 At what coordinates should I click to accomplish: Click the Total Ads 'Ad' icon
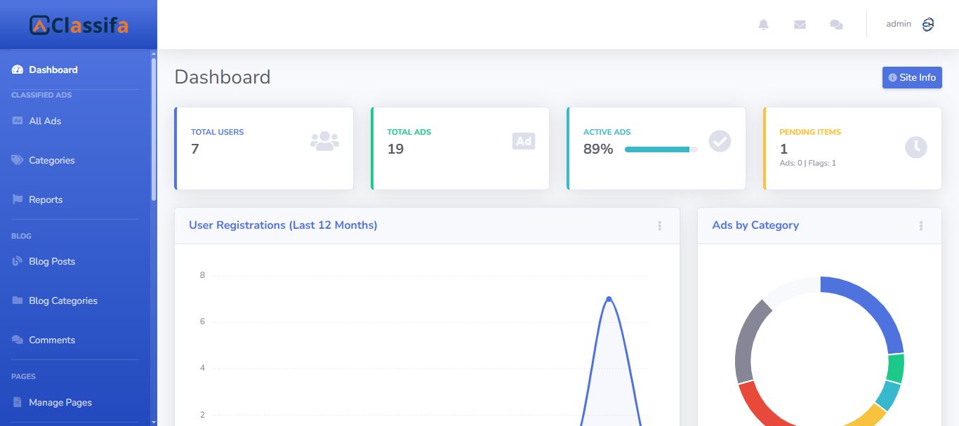[524, 141]
